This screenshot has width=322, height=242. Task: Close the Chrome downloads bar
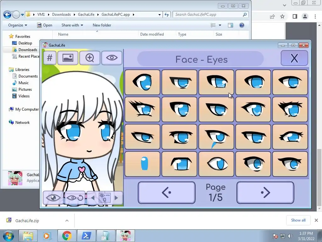(316, 220)
